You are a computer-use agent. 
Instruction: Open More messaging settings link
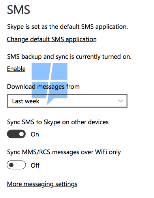(42, 184)
